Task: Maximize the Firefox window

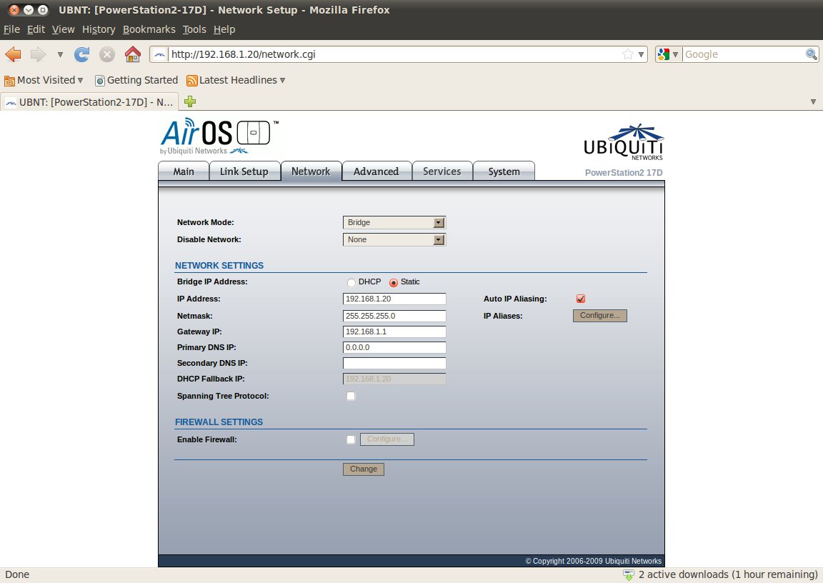Action: (x=43, y=10)
